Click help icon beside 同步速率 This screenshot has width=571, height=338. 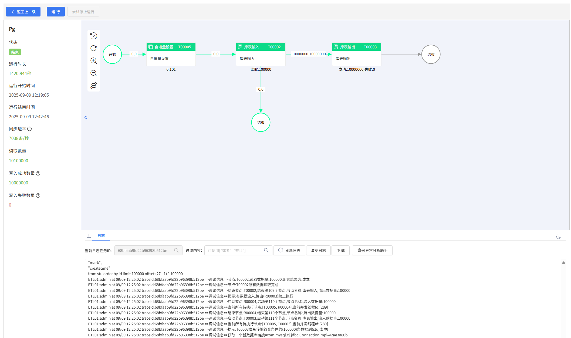30,129
